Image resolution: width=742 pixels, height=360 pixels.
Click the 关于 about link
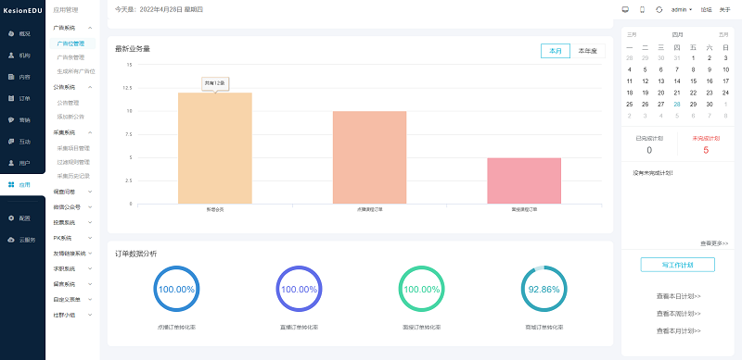click(724, 9)
